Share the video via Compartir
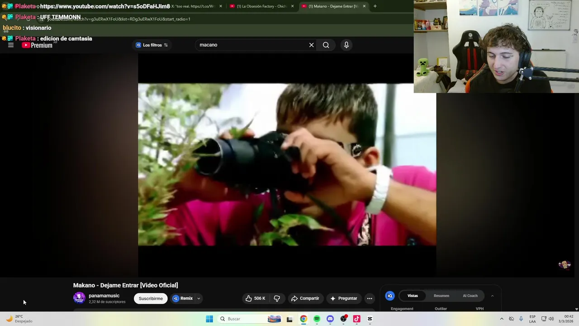Screen dimensions: 579x326 (305, 298)
